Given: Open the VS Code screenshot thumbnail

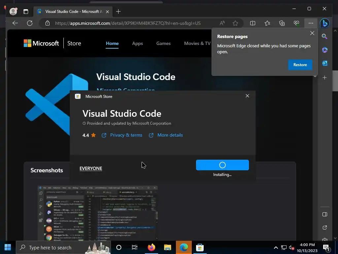Looking at the screenshot, I should pyautogui.click(x=98, y=213).
